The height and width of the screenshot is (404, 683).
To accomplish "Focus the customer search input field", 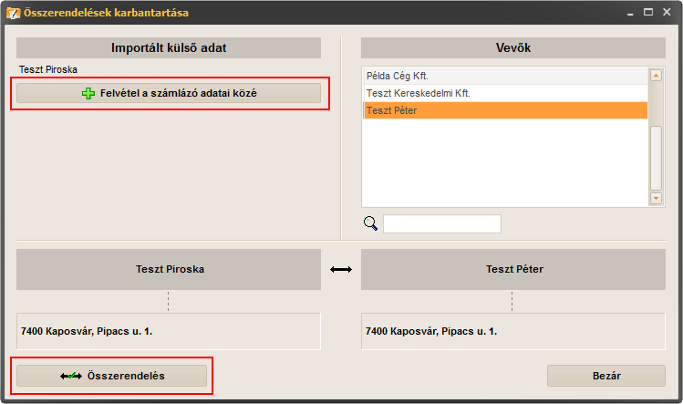I will pyautogui.click(x=441, y=223).
